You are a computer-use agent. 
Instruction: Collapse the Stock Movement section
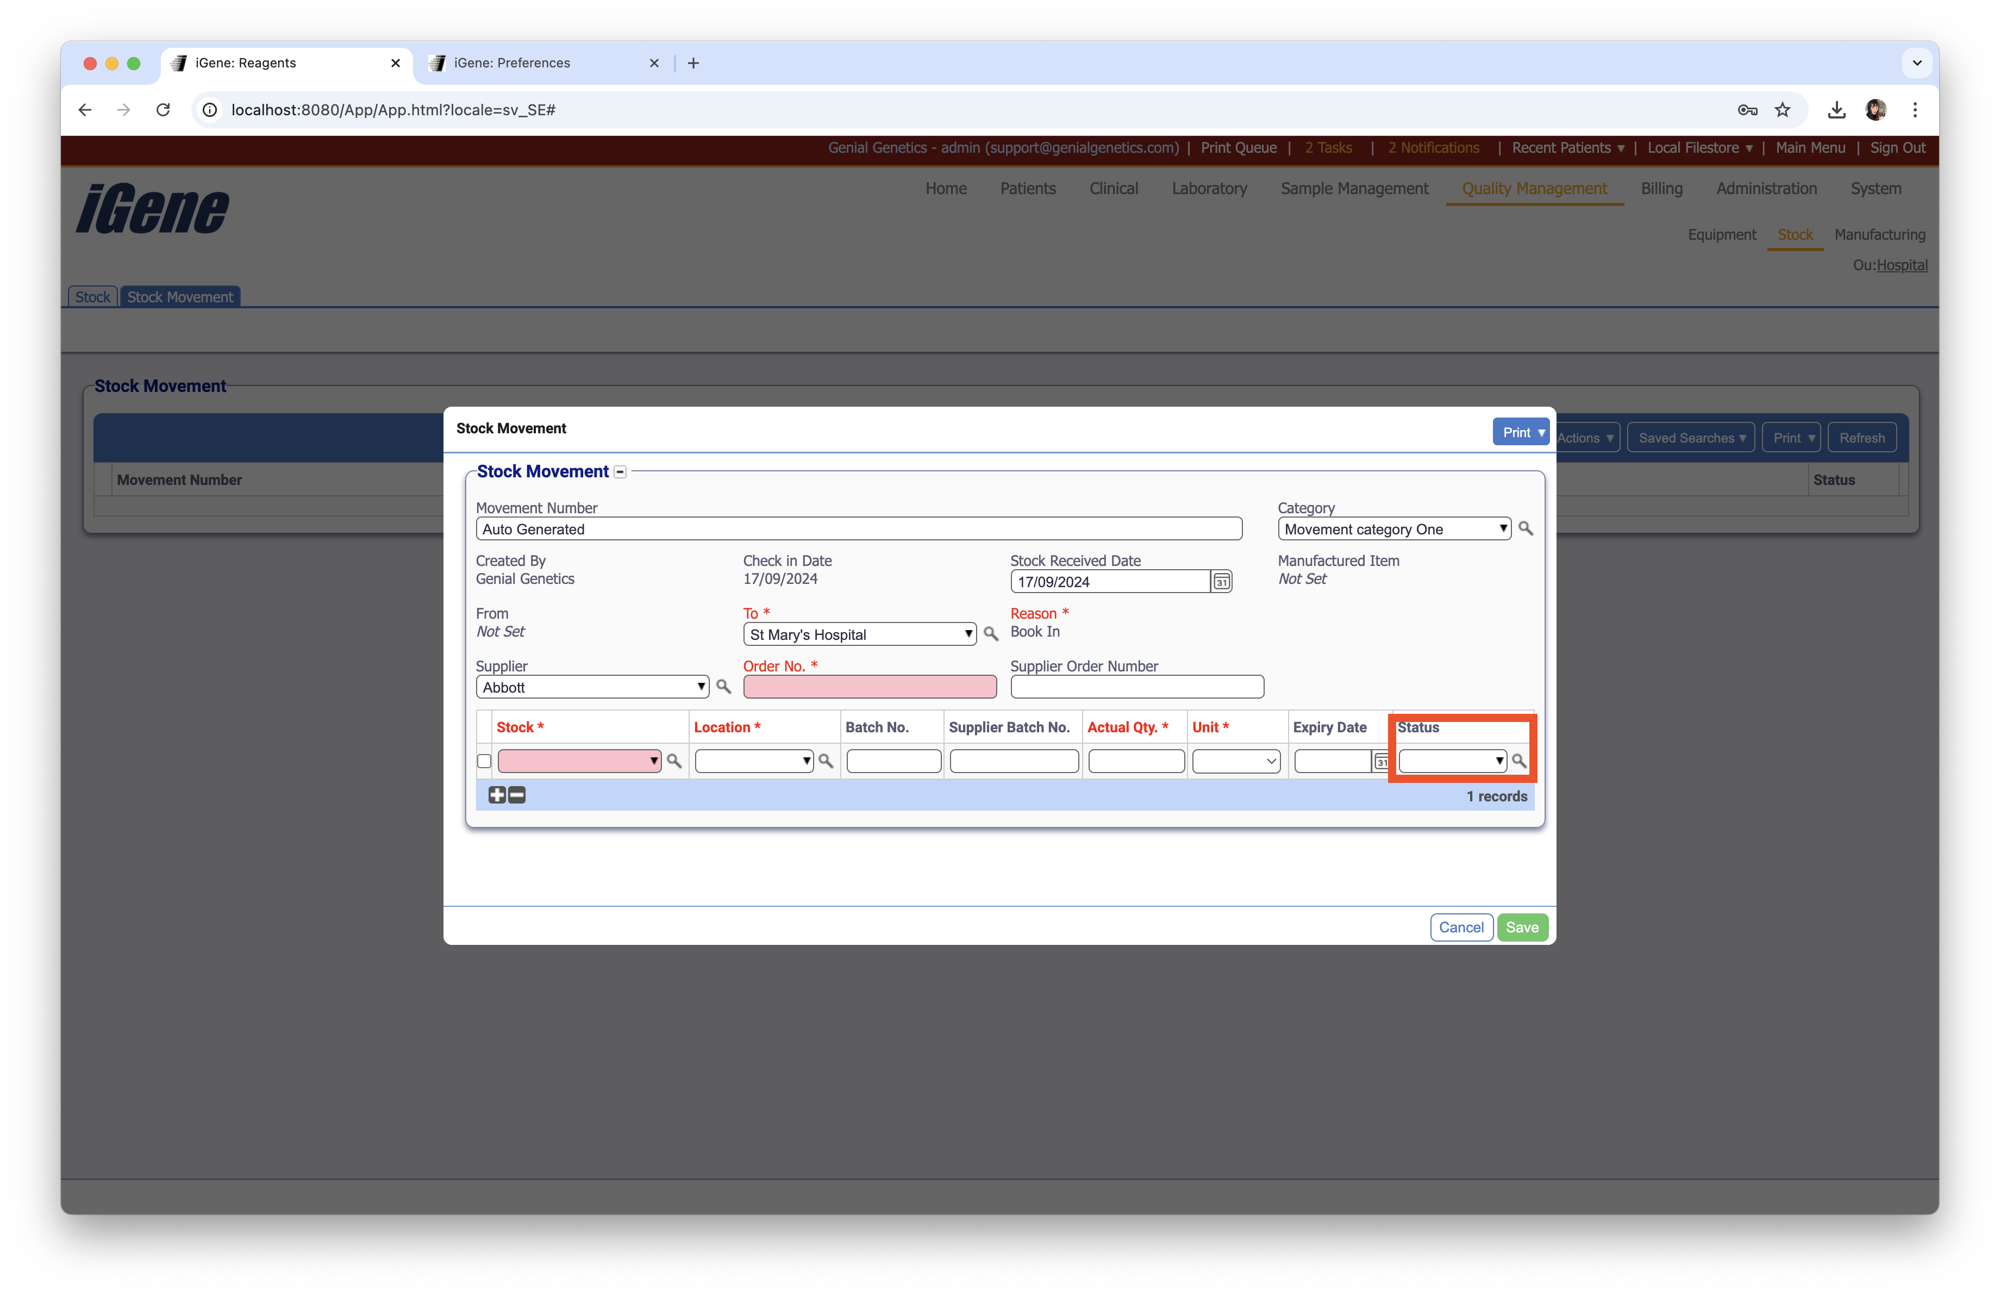click(x=620, y=472)
